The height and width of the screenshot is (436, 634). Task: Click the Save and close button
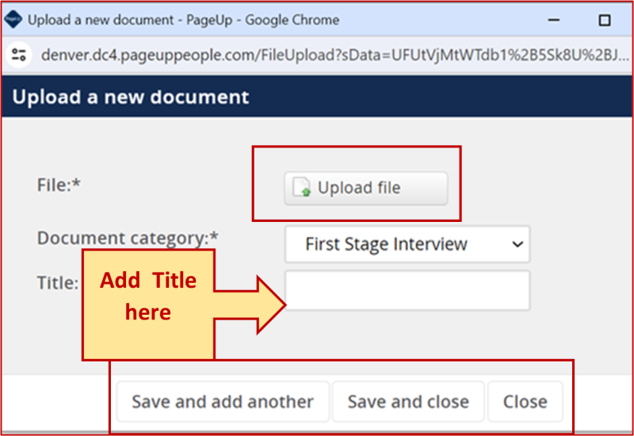[408, 402]
